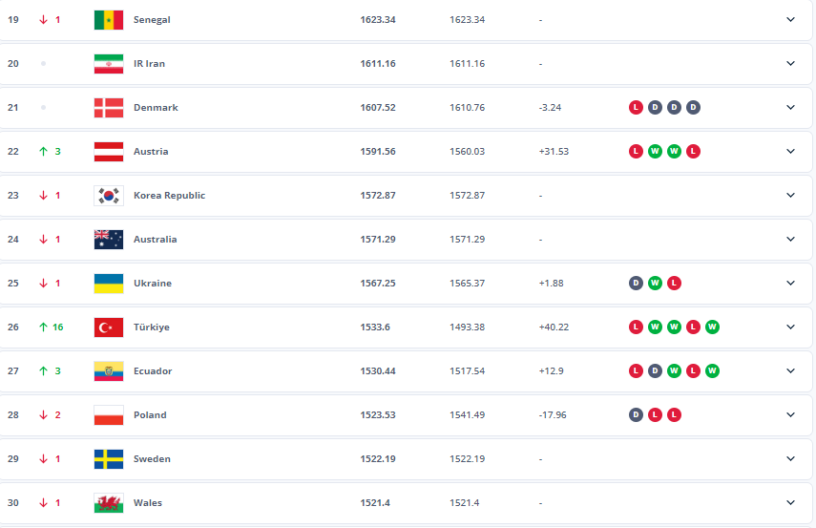Click the Australia flag icon
This screenshot has height=528, width=816.
pos(108,239)
